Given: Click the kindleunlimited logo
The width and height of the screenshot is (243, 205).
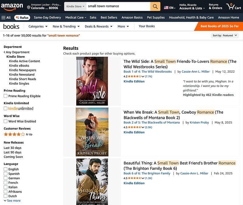Looking at the screenshot, I should coord(21,109).
